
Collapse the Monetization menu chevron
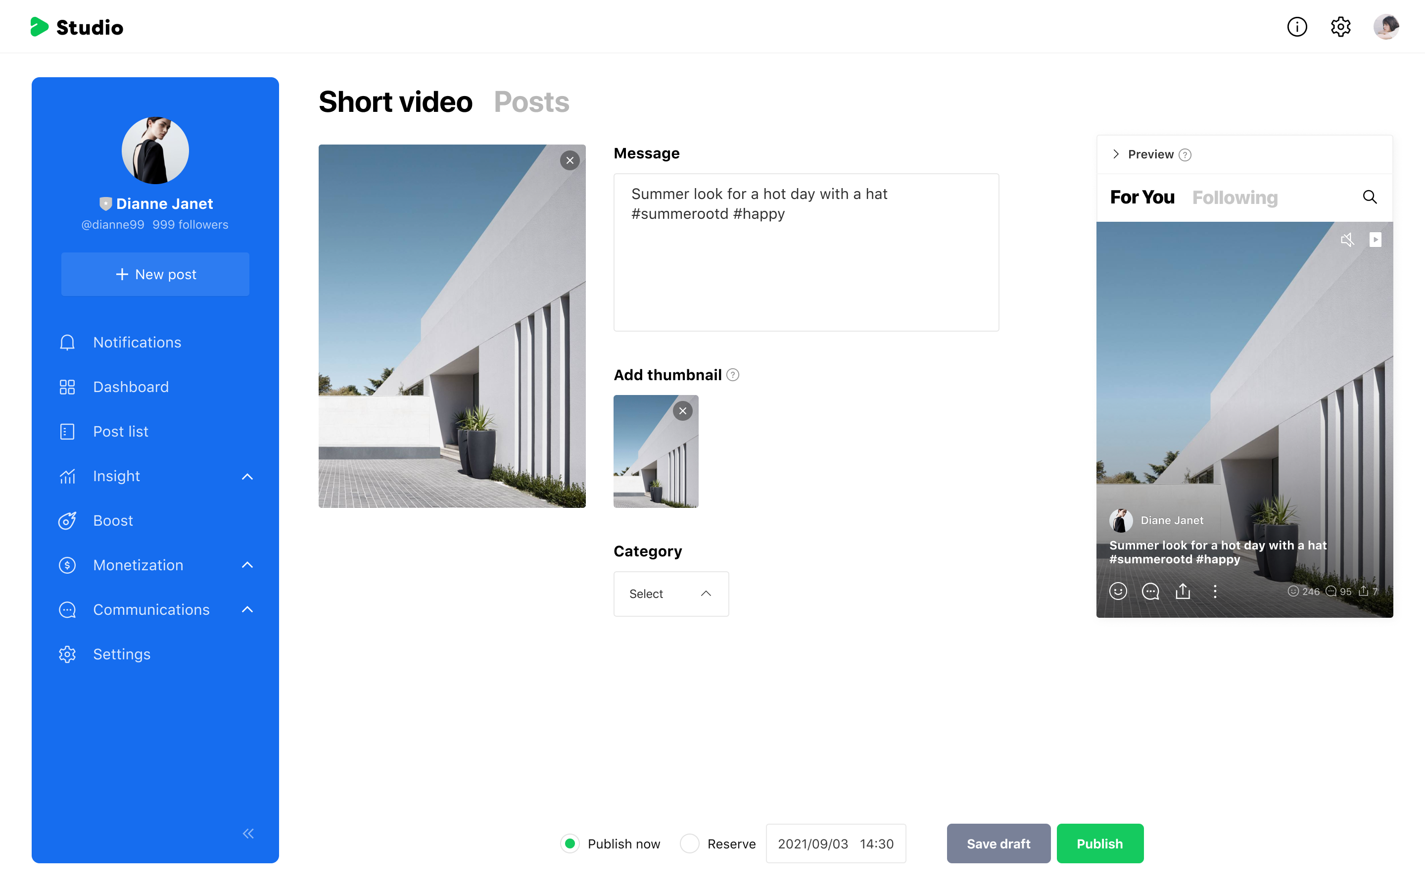coord(247,565)
